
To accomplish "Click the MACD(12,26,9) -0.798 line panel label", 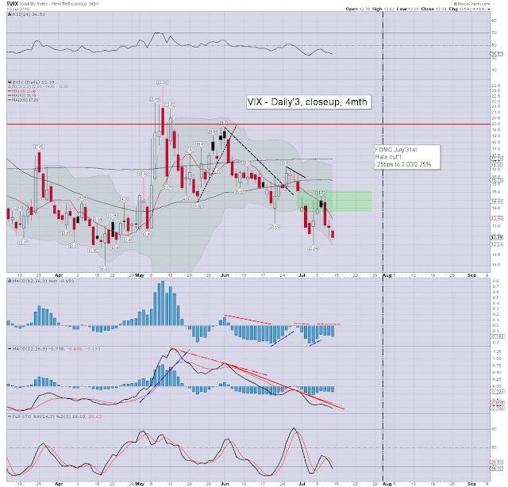I will coord(54,349).
